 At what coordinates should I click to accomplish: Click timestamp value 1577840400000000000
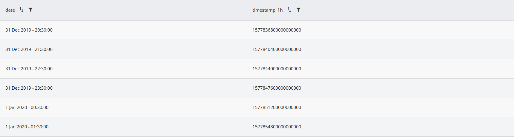pos(277,49)
